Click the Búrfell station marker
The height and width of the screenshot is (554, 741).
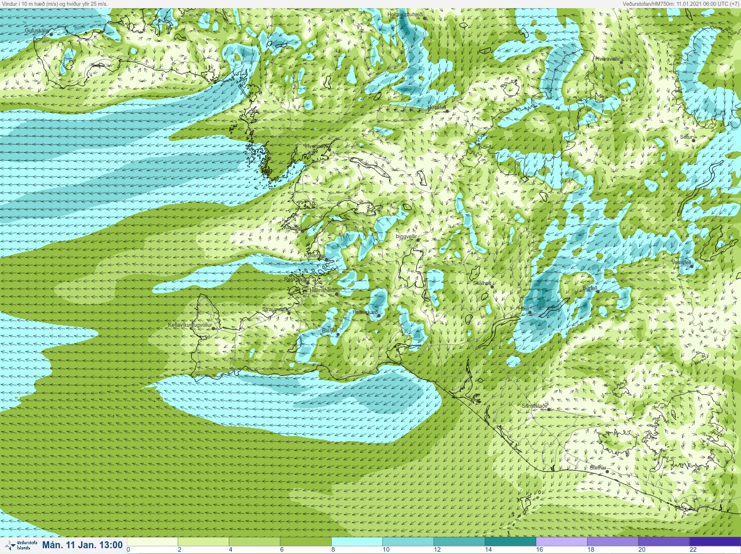598,291
